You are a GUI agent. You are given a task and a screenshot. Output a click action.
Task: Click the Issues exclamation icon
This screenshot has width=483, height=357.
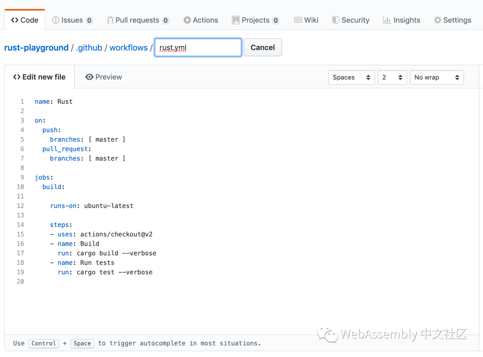pyautogui.click(x=55, y=20)
